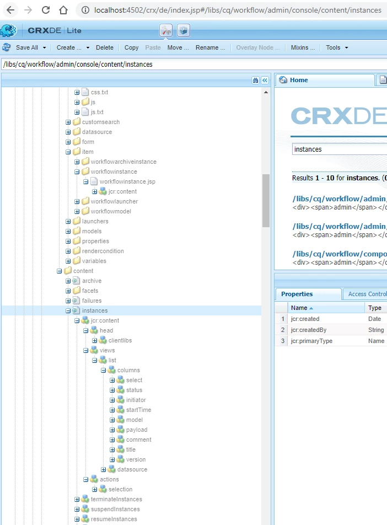Click the browser back arrow
This screenshot has height=525, width=387.
[10, 10]
